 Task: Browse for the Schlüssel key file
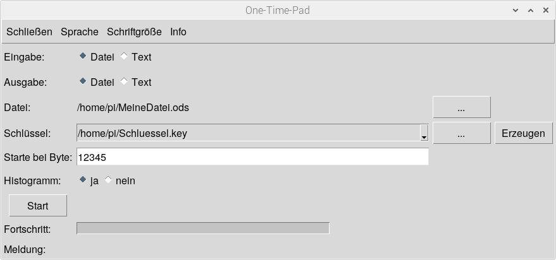pos(461,133)
